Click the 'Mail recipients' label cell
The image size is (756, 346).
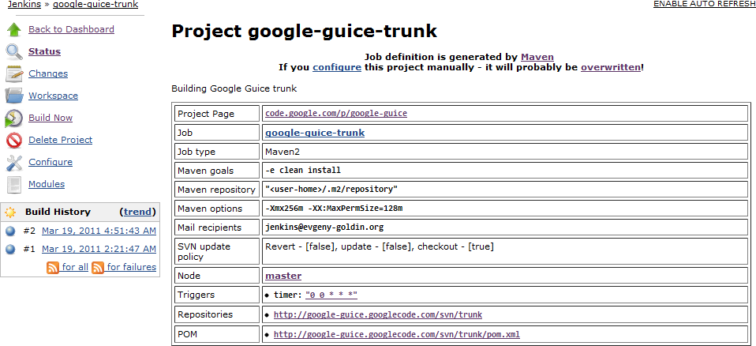coord(216,228)
